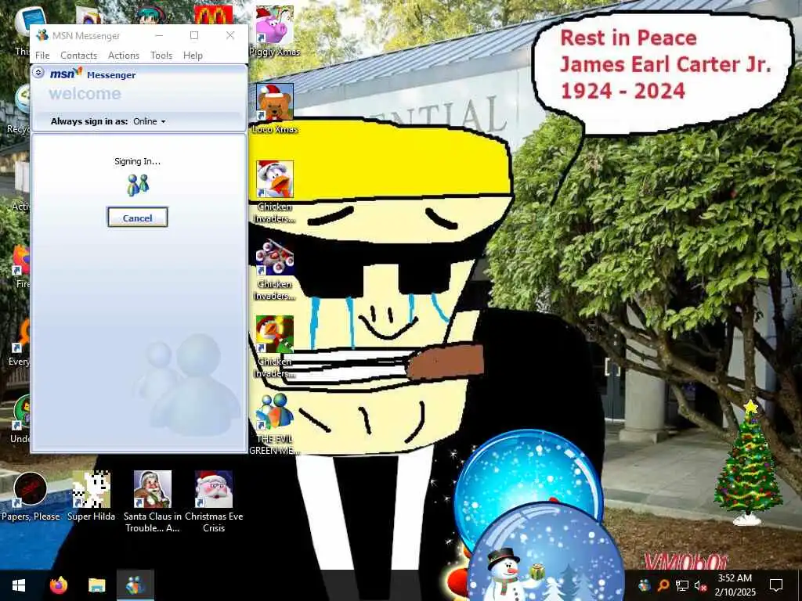Click the MSN Messenger title bar icon
This screenshot has width=802, height=601.
tap(42, 35)
